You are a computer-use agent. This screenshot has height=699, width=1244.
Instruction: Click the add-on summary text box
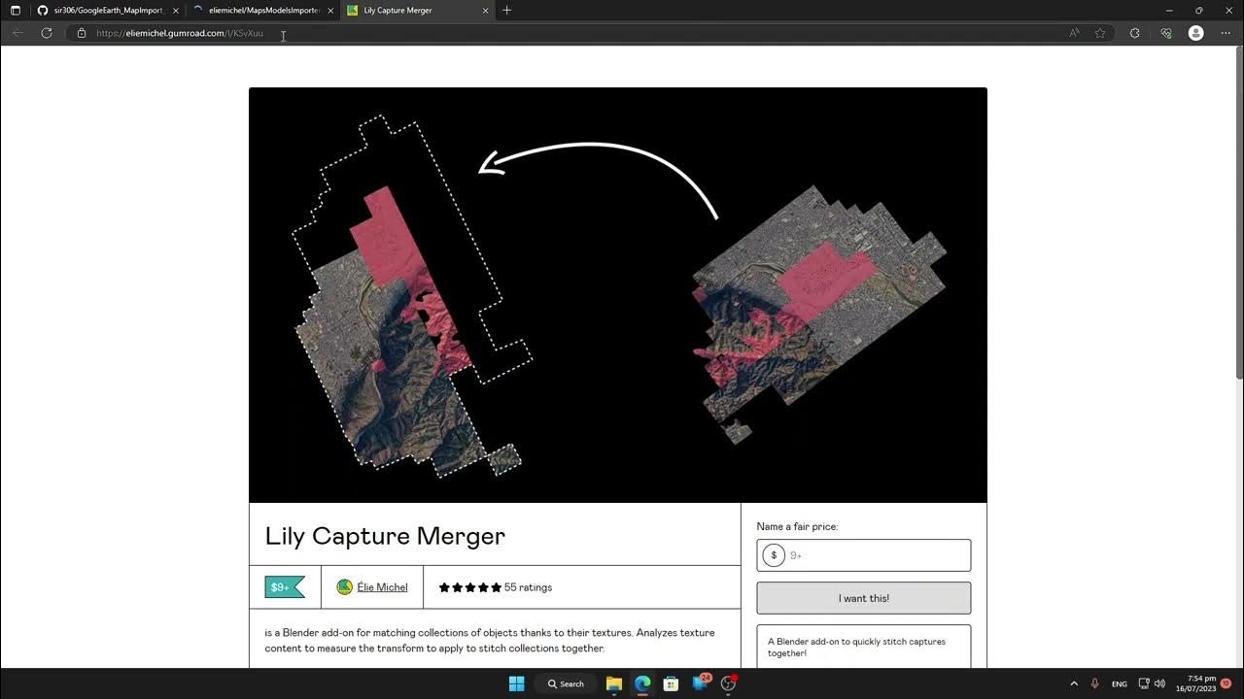pos(864,647)
